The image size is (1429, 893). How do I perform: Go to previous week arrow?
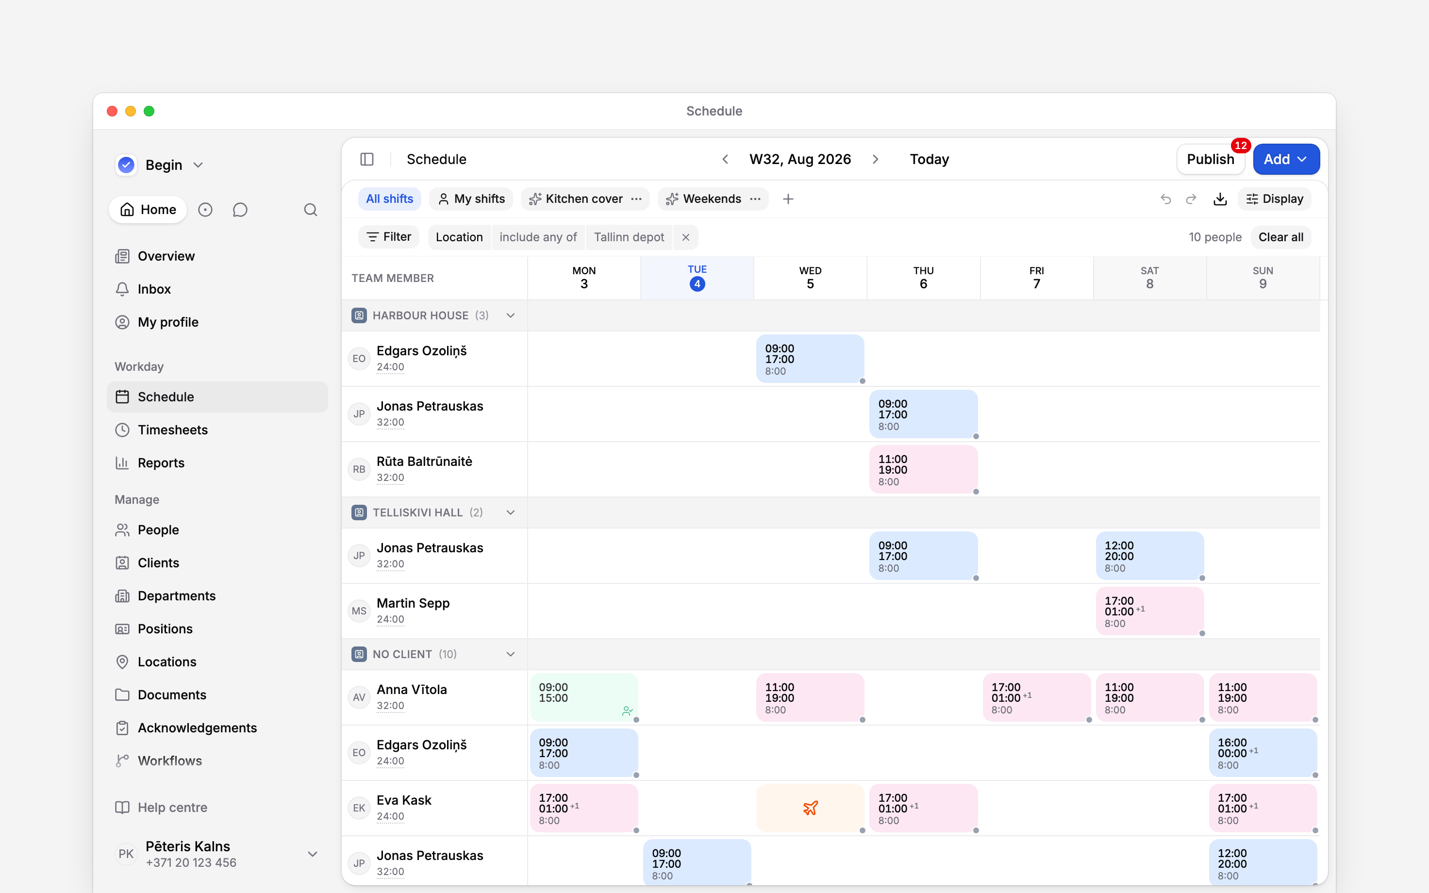pos(725,159)
